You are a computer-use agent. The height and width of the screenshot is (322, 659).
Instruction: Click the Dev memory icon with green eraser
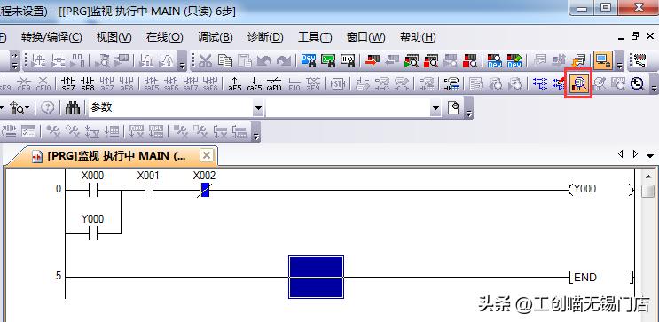(x=514, y=61)
